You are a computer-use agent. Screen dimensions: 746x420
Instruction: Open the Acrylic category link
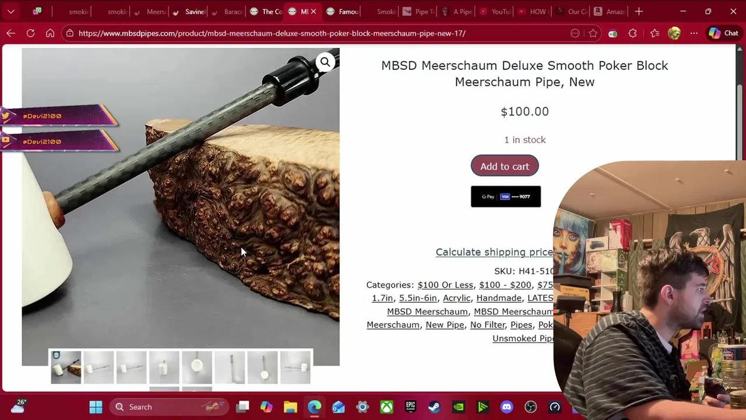[x=456, y=298]
